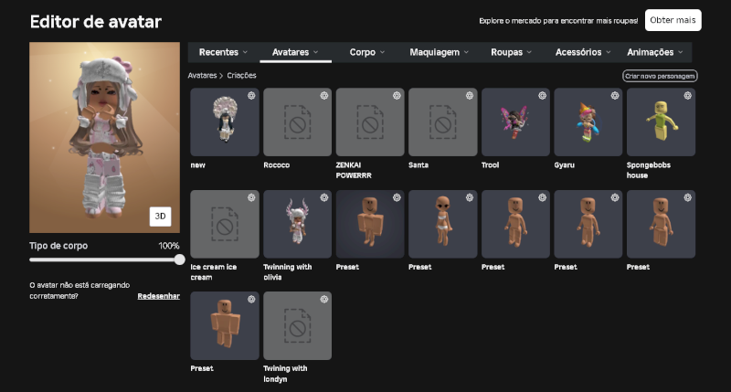Select the Gyaru avatar thumbnail
Image resolution: width=731 pixels, height=392 pixels.
point(588,122)
